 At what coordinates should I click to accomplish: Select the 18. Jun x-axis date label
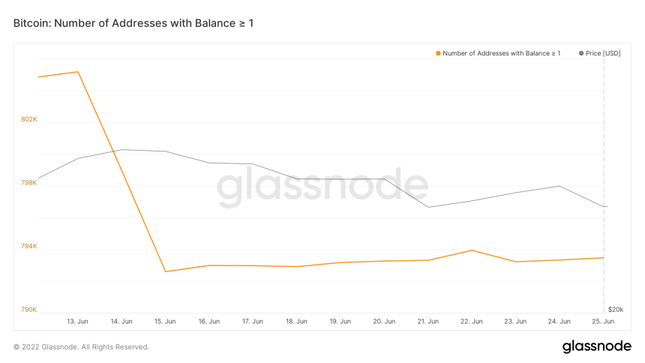coord(296,321)
